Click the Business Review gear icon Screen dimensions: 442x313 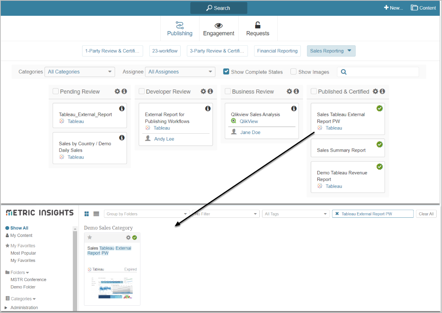click(x=289, y=91)
